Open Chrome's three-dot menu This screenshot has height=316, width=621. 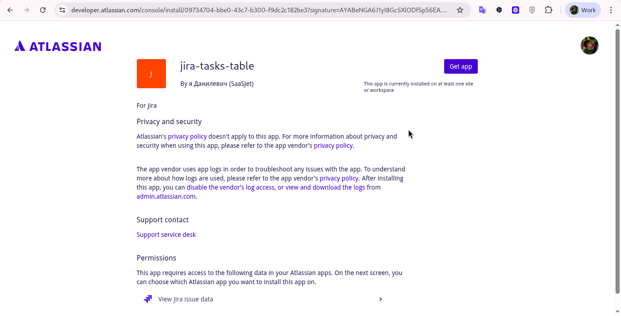[x=611, y=10]
